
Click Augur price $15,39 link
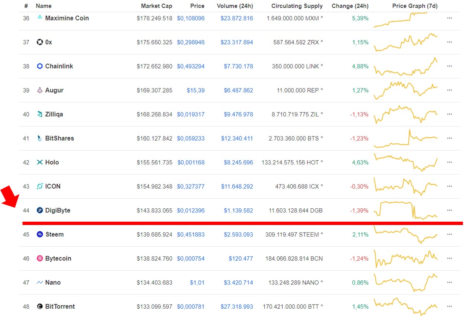coord(195,90)
